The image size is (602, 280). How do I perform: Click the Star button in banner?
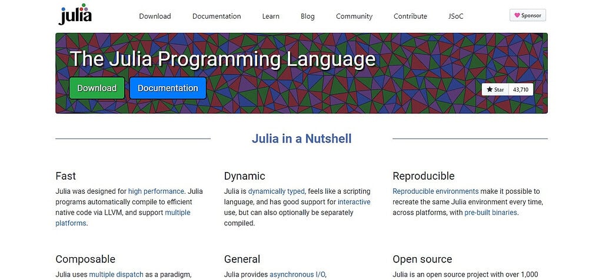click(495, 89)
